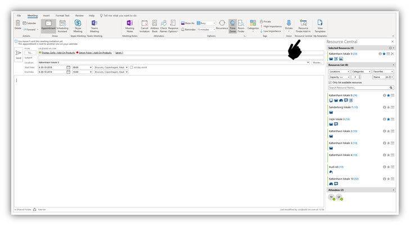Click the Rooms... button

317,63
